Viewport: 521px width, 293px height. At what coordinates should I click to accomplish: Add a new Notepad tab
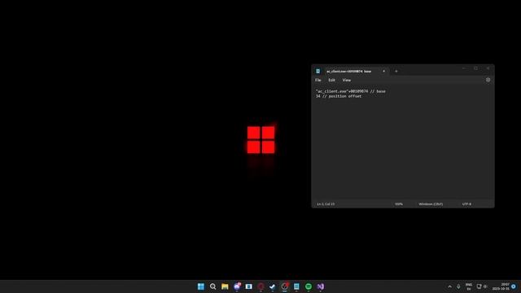pos(396,71)
